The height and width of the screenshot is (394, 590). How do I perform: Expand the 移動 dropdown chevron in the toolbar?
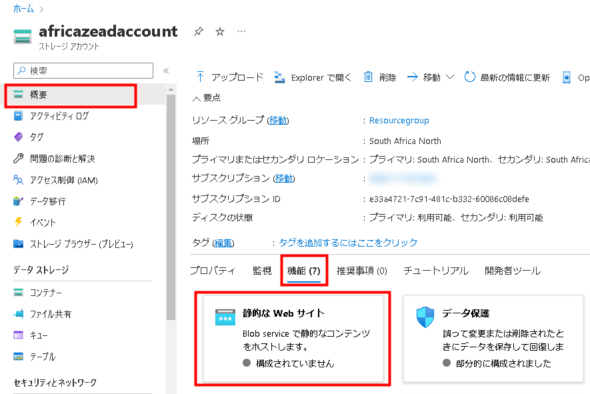pos(449,77)
